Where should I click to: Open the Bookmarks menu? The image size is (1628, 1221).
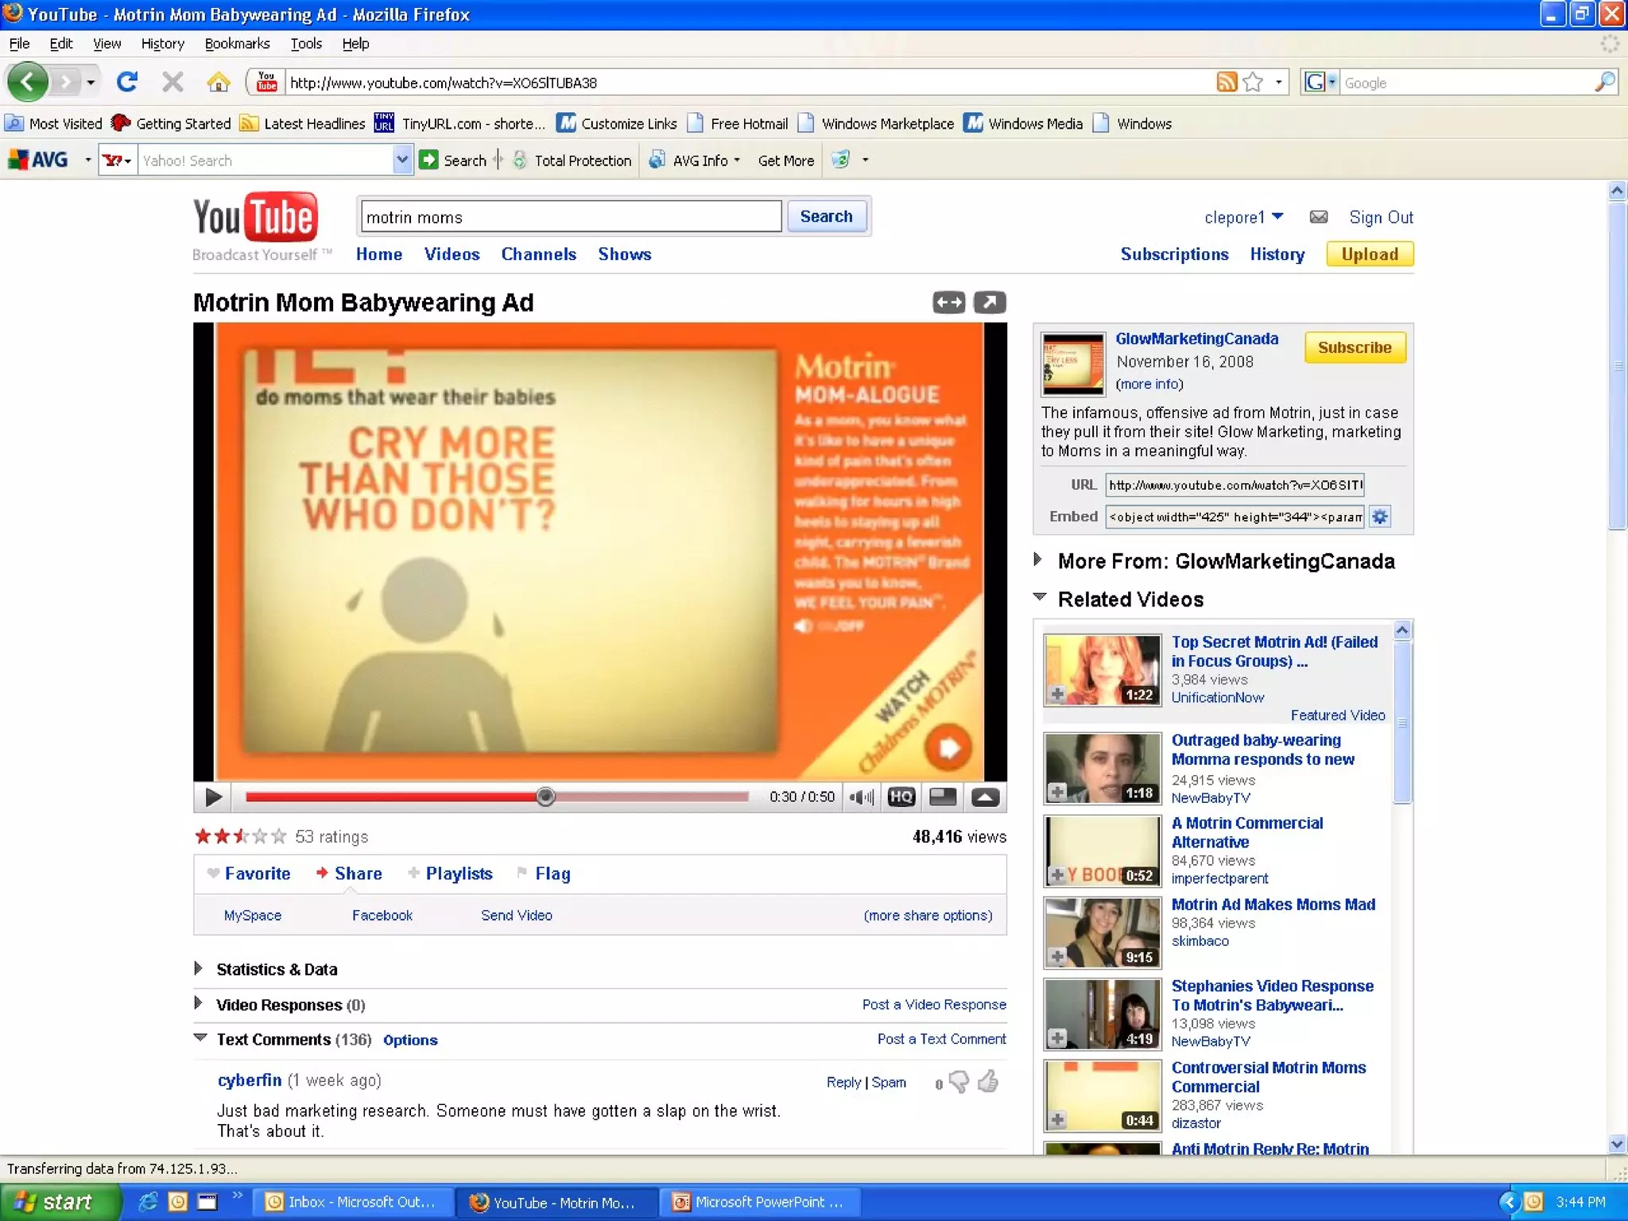tap(237, 44)
